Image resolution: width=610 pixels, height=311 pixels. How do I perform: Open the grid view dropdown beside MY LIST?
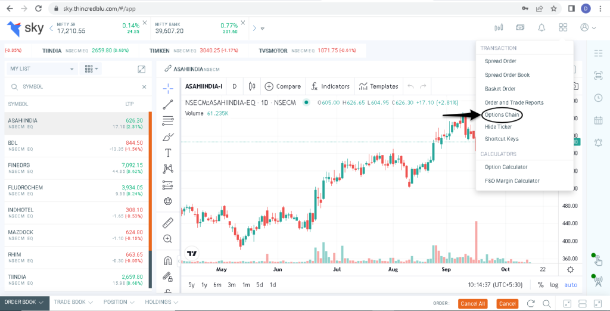pyautogui.click(x=91, y=69)
